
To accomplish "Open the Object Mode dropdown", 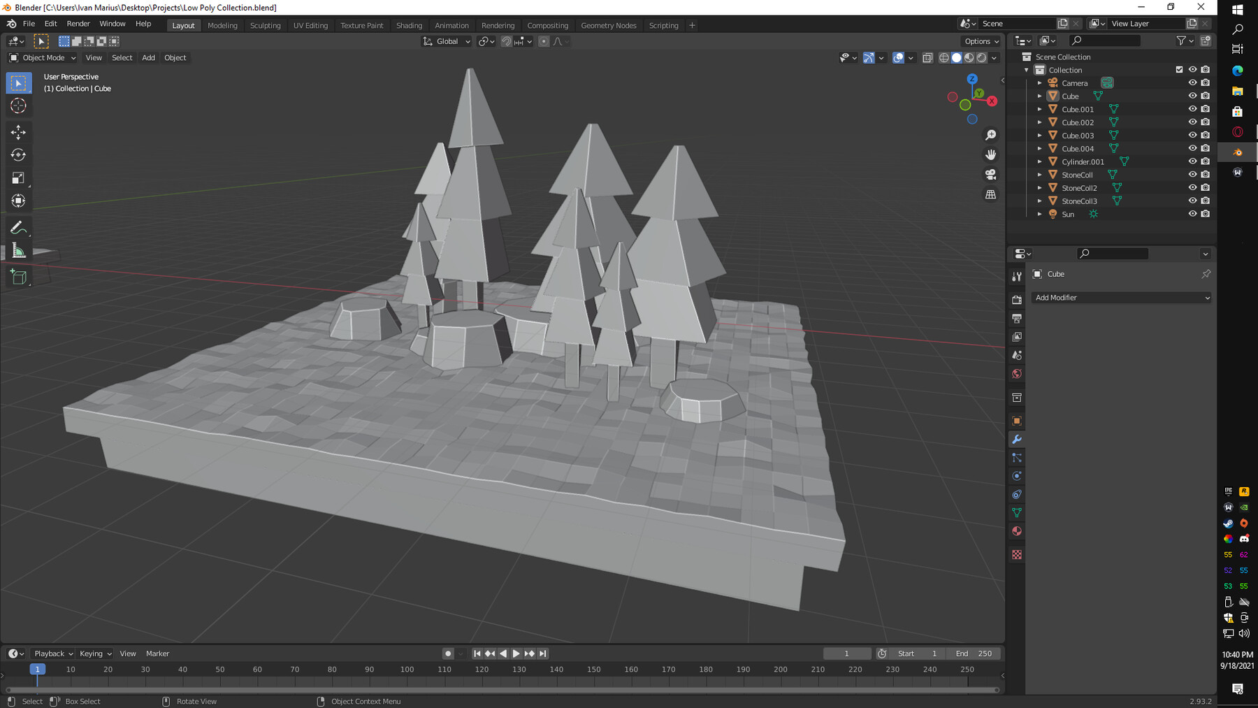I will coord(43,58).
